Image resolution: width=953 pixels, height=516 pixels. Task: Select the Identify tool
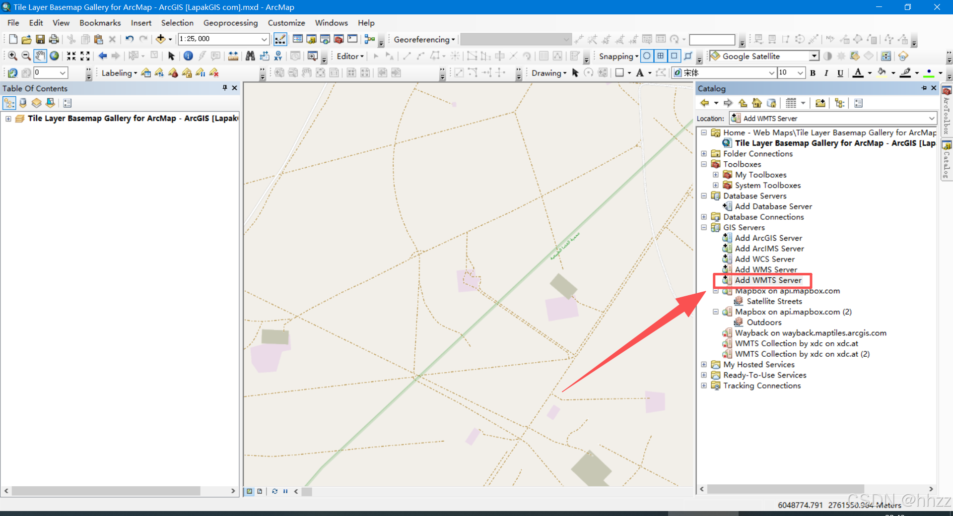[x=188, y=56]
